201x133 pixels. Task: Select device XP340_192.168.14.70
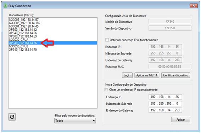[x=53, y=50]
